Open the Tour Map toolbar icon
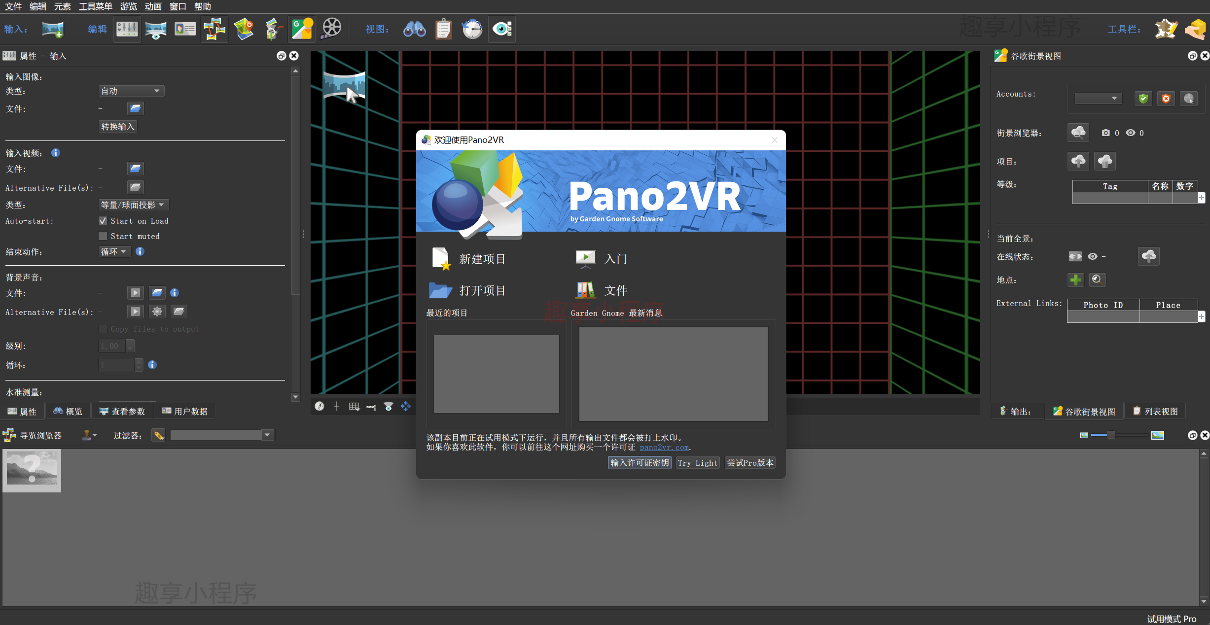 (x=244, y=30)
